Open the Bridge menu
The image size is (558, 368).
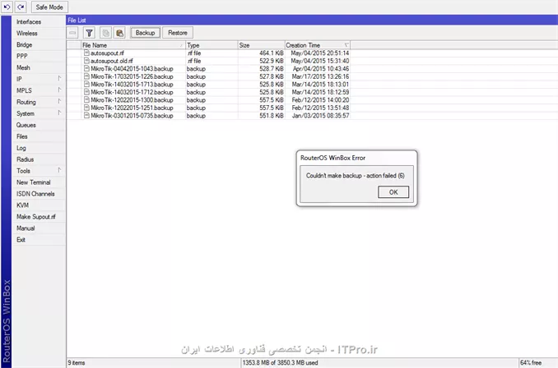point(24,44)
